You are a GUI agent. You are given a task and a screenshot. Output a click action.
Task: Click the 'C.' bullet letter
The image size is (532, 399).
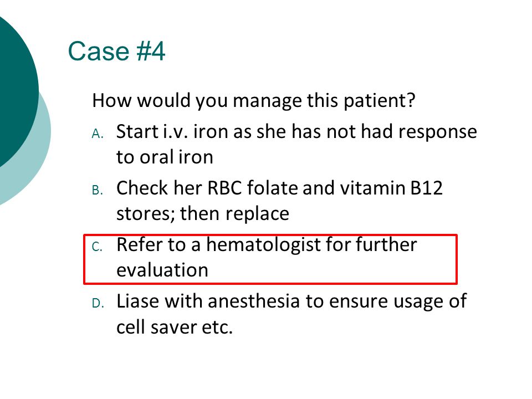pos(98,247)
